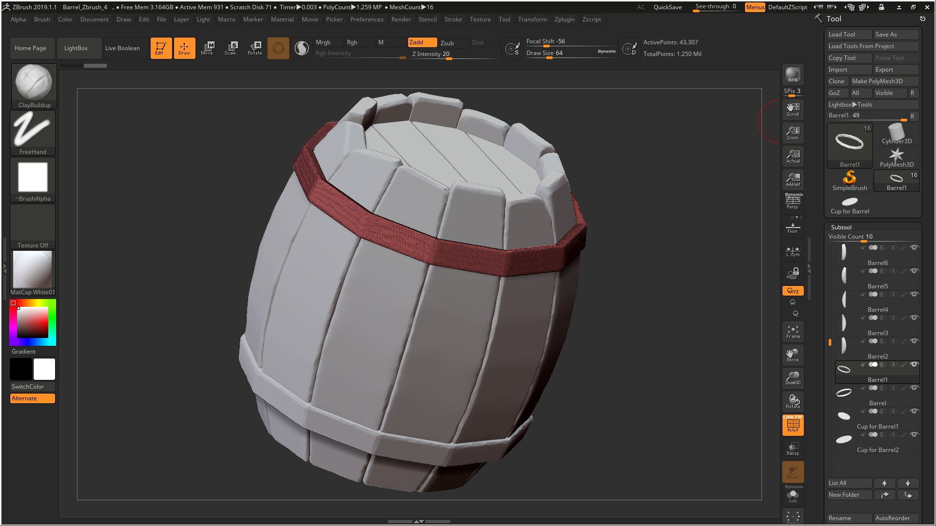936x526 pixels.
Task: Select the Scroll canvas icon
Action: (x=793, y=109)
